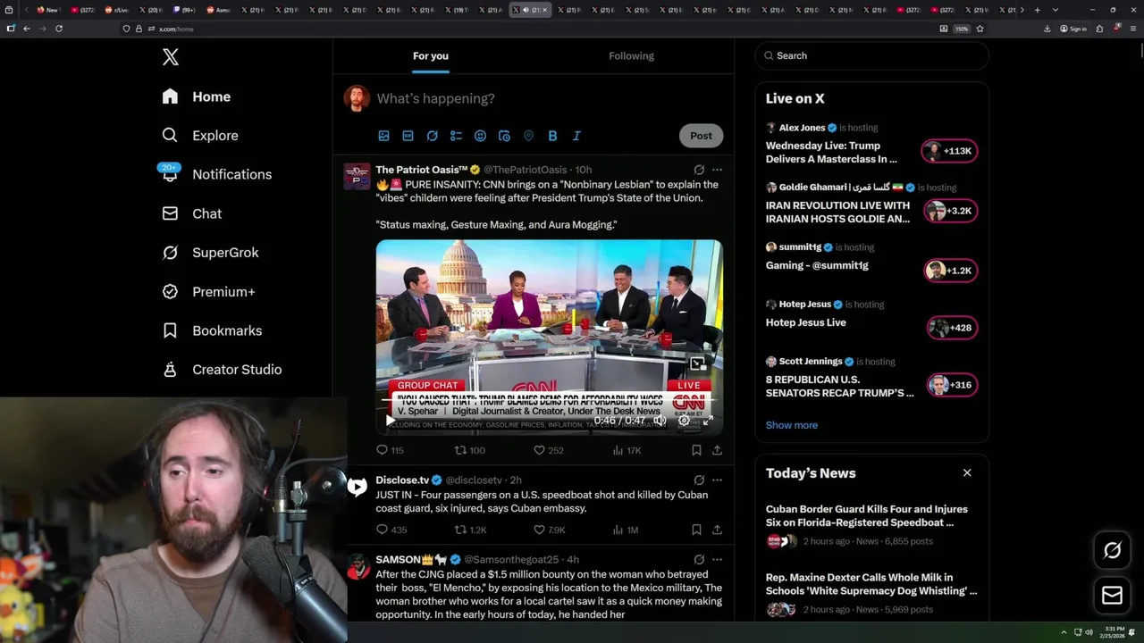Image resolution: width=1144 pixels, height=643 pixels.
Task: Join Goldie Ghamari live space +3.2K
Action: pyautogui.click(x=950, y=211)
